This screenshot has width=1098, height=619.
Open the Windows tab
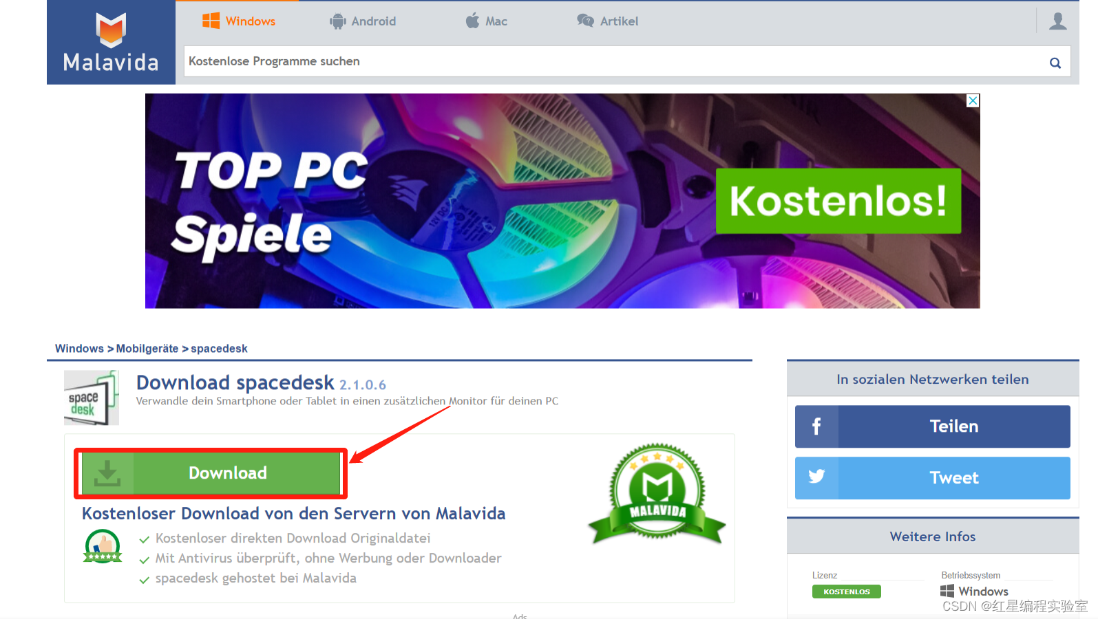239,21
